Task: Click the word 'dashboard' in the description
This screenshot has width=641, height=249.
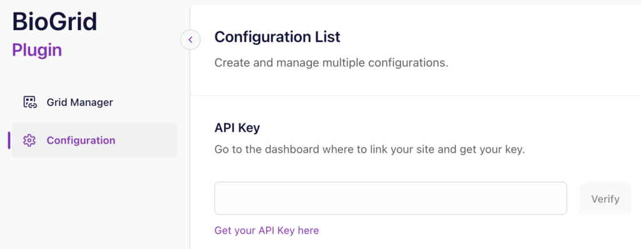Action: point(292,150)
